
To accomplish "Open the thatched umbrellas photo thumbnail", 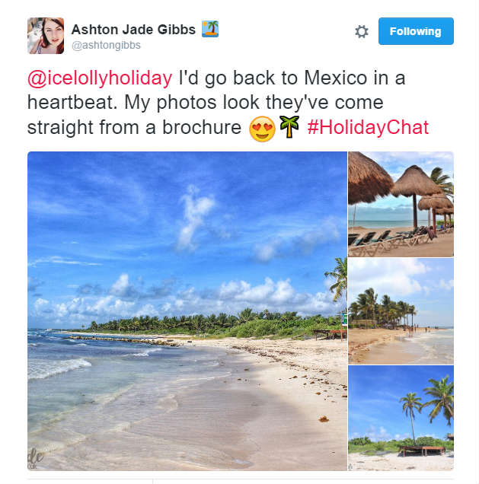I will (x=401, y=204).
